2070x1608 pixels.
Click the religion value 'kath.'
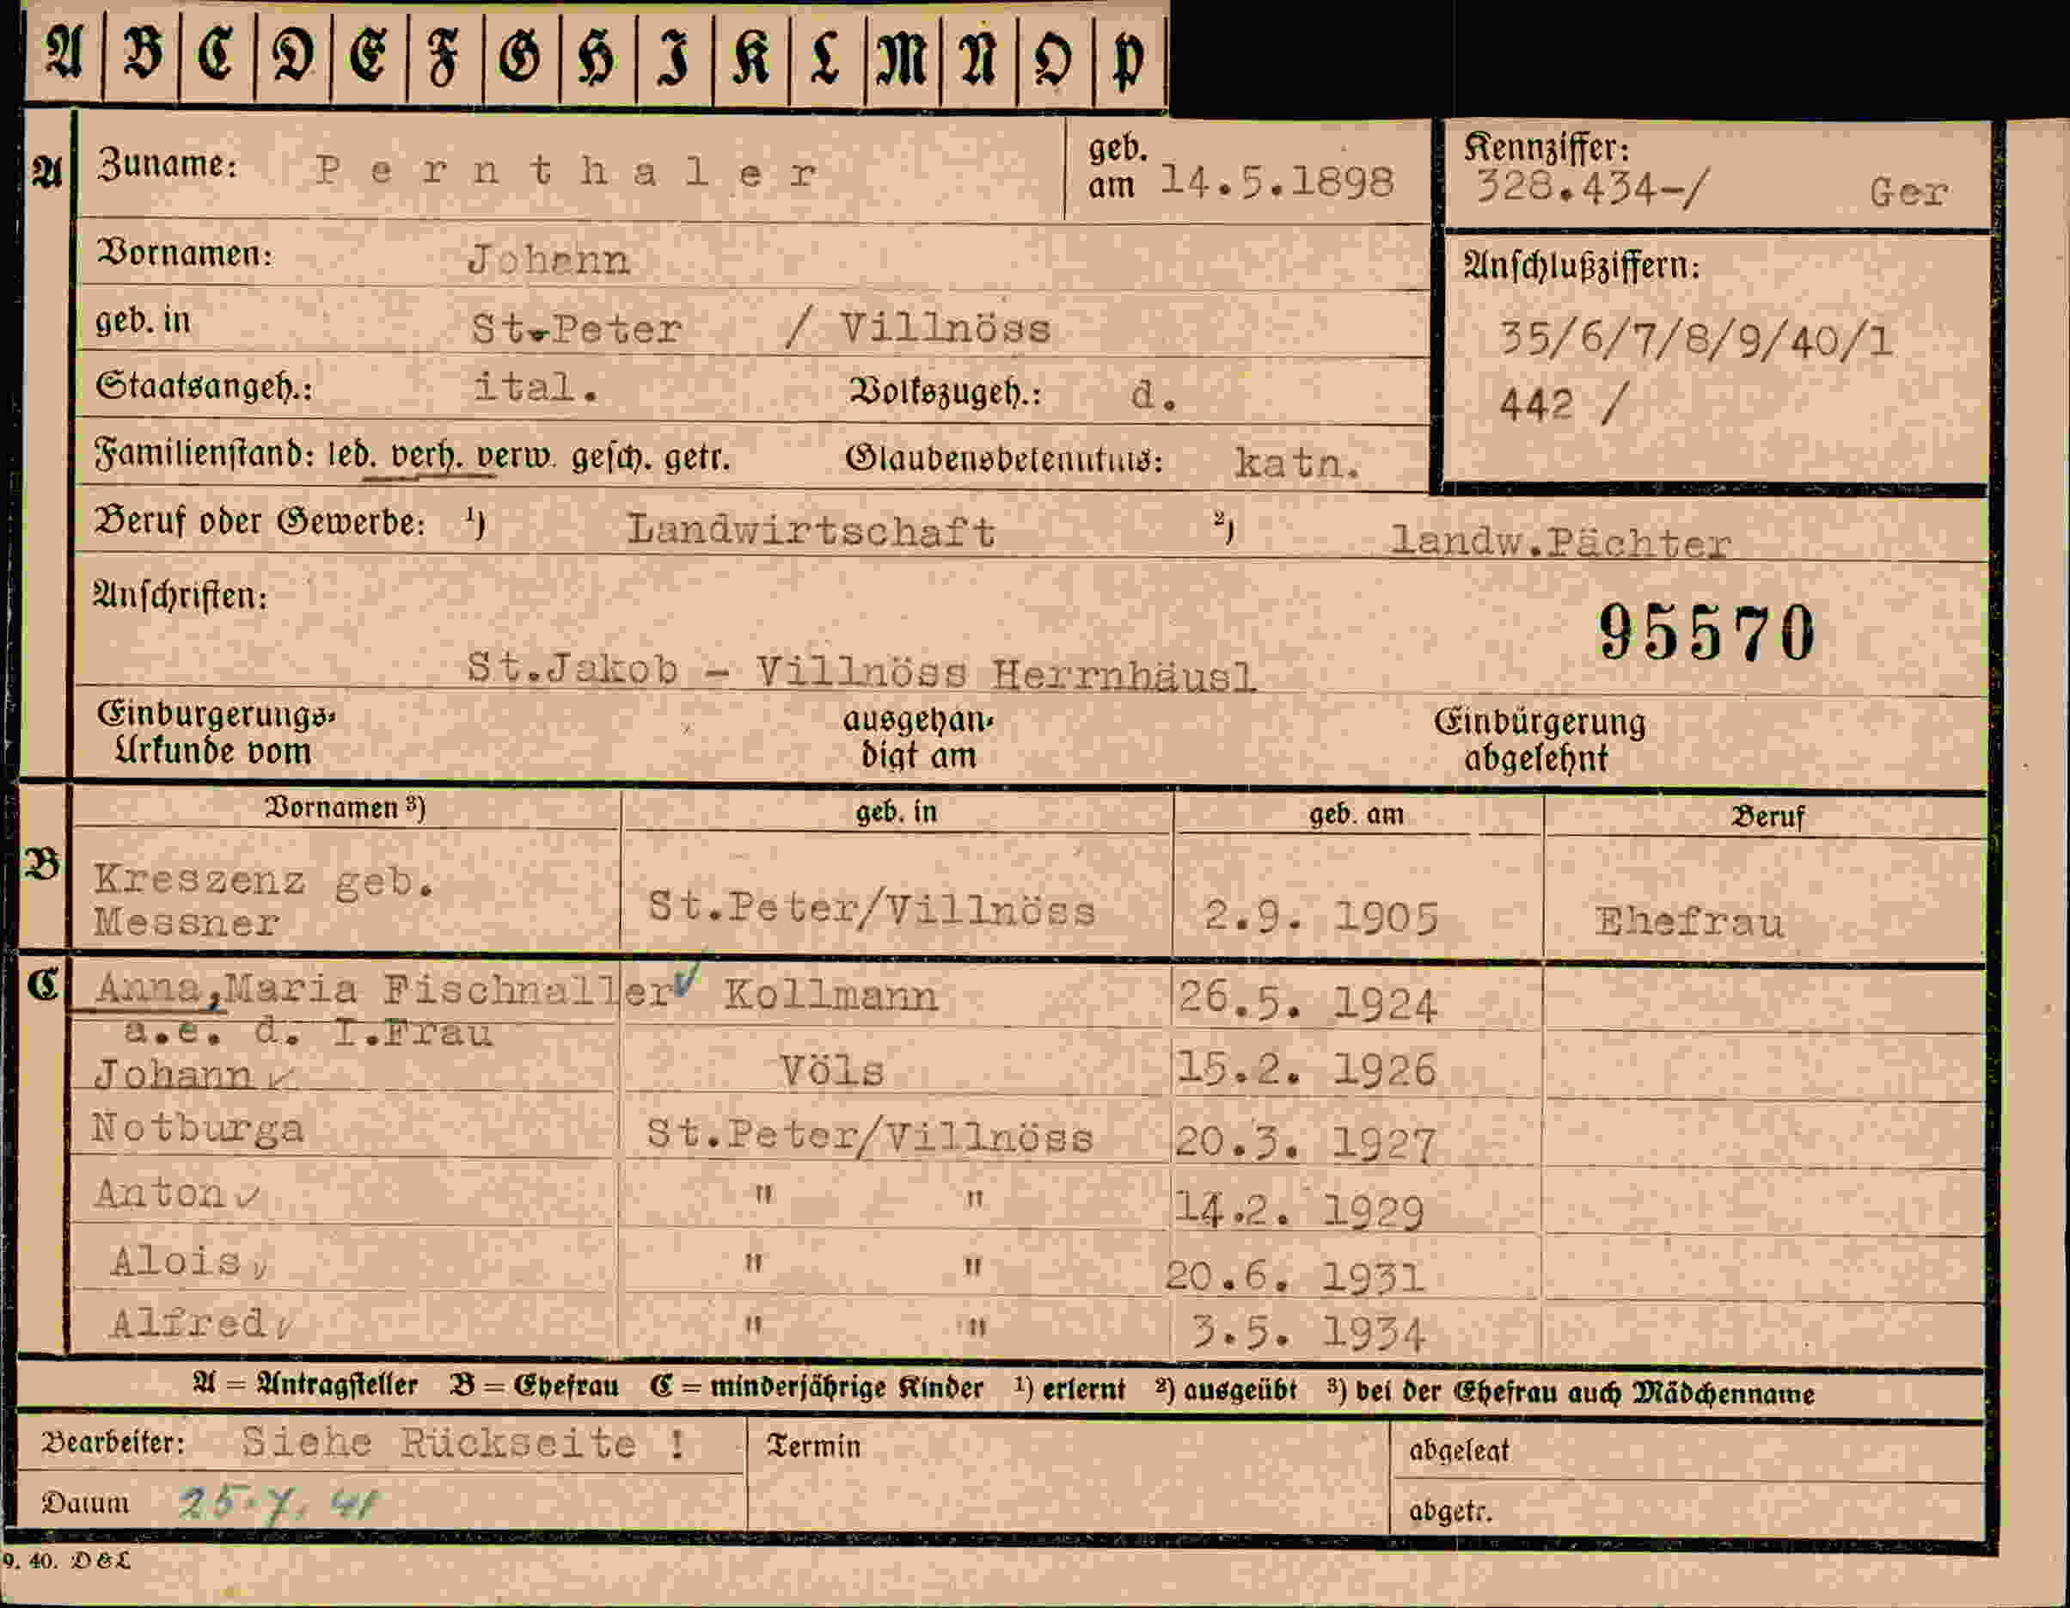[x=1296, y=463]
